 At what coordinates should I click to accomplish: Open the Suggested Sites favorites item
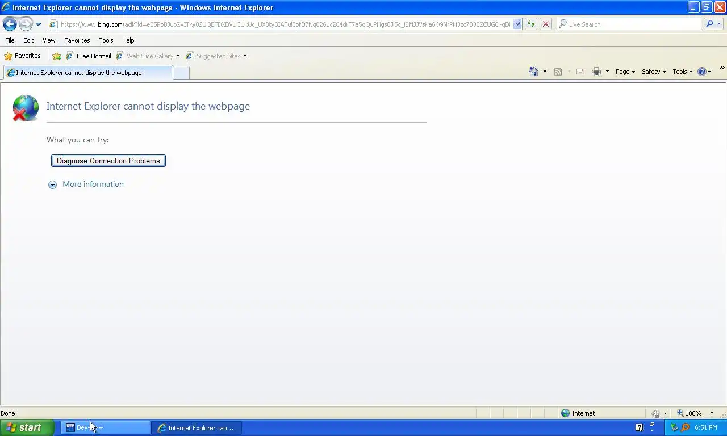pos(214,56)
